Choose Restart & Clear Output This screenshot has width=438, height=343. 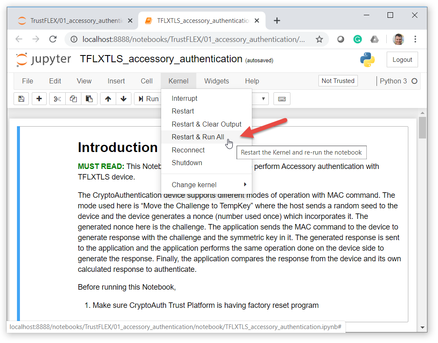206,124
